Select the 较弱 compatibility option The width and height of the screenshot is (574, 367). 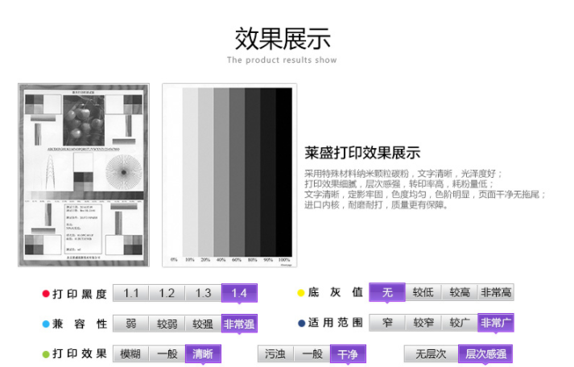(167, 324)
